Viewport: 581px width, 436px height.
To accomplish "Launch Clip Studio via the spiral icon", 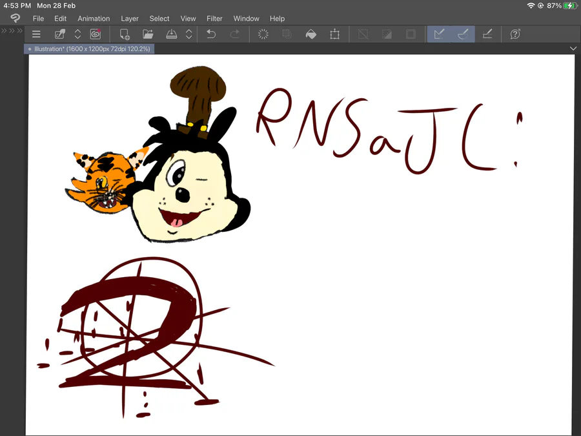I will point(96,34).
